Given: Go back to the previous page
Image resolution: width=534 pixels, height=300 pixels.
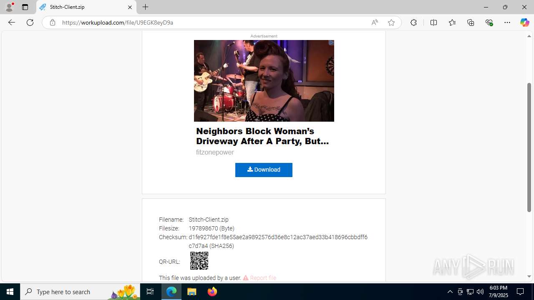Looking at the screenshot, I should click(11, 22).
